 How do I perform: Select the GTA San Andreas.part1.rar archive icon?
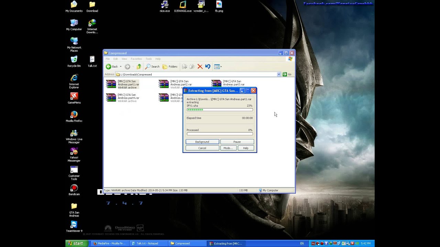click(111, 84)
